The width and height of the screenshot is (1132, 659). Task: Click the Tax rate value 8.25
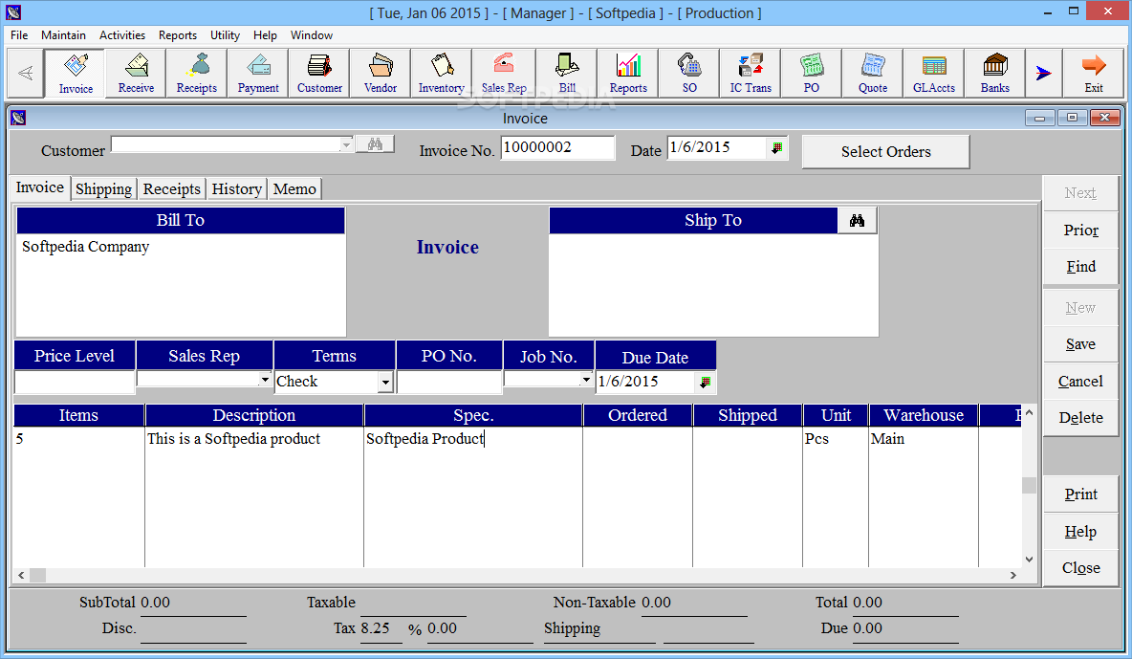[375, 628]
